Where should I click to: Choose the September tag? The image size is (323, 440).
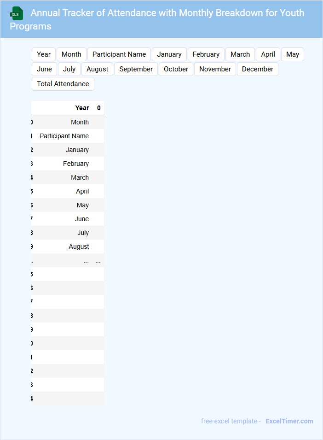(136, 69)
